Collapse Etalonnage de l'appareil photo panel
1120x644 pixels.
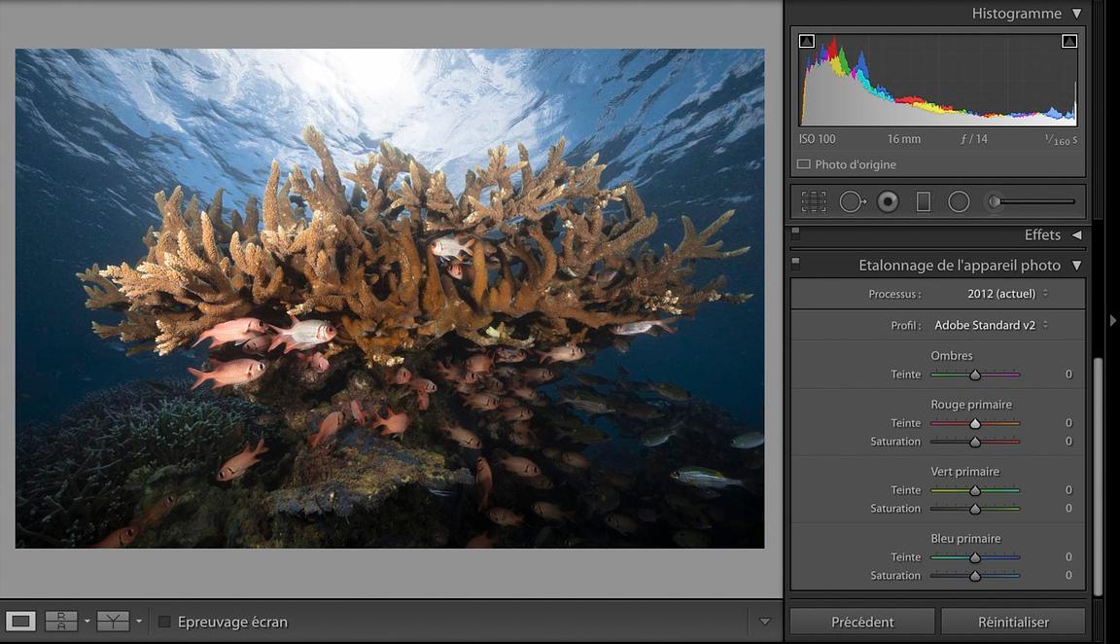1076,266
